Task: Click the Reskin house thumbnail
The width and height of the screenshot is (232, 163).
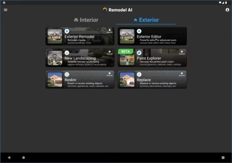Action: (55, 80)
